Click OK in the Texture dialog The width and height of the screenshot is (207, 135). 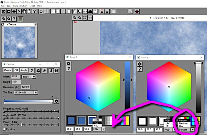[x=16, y=70]
